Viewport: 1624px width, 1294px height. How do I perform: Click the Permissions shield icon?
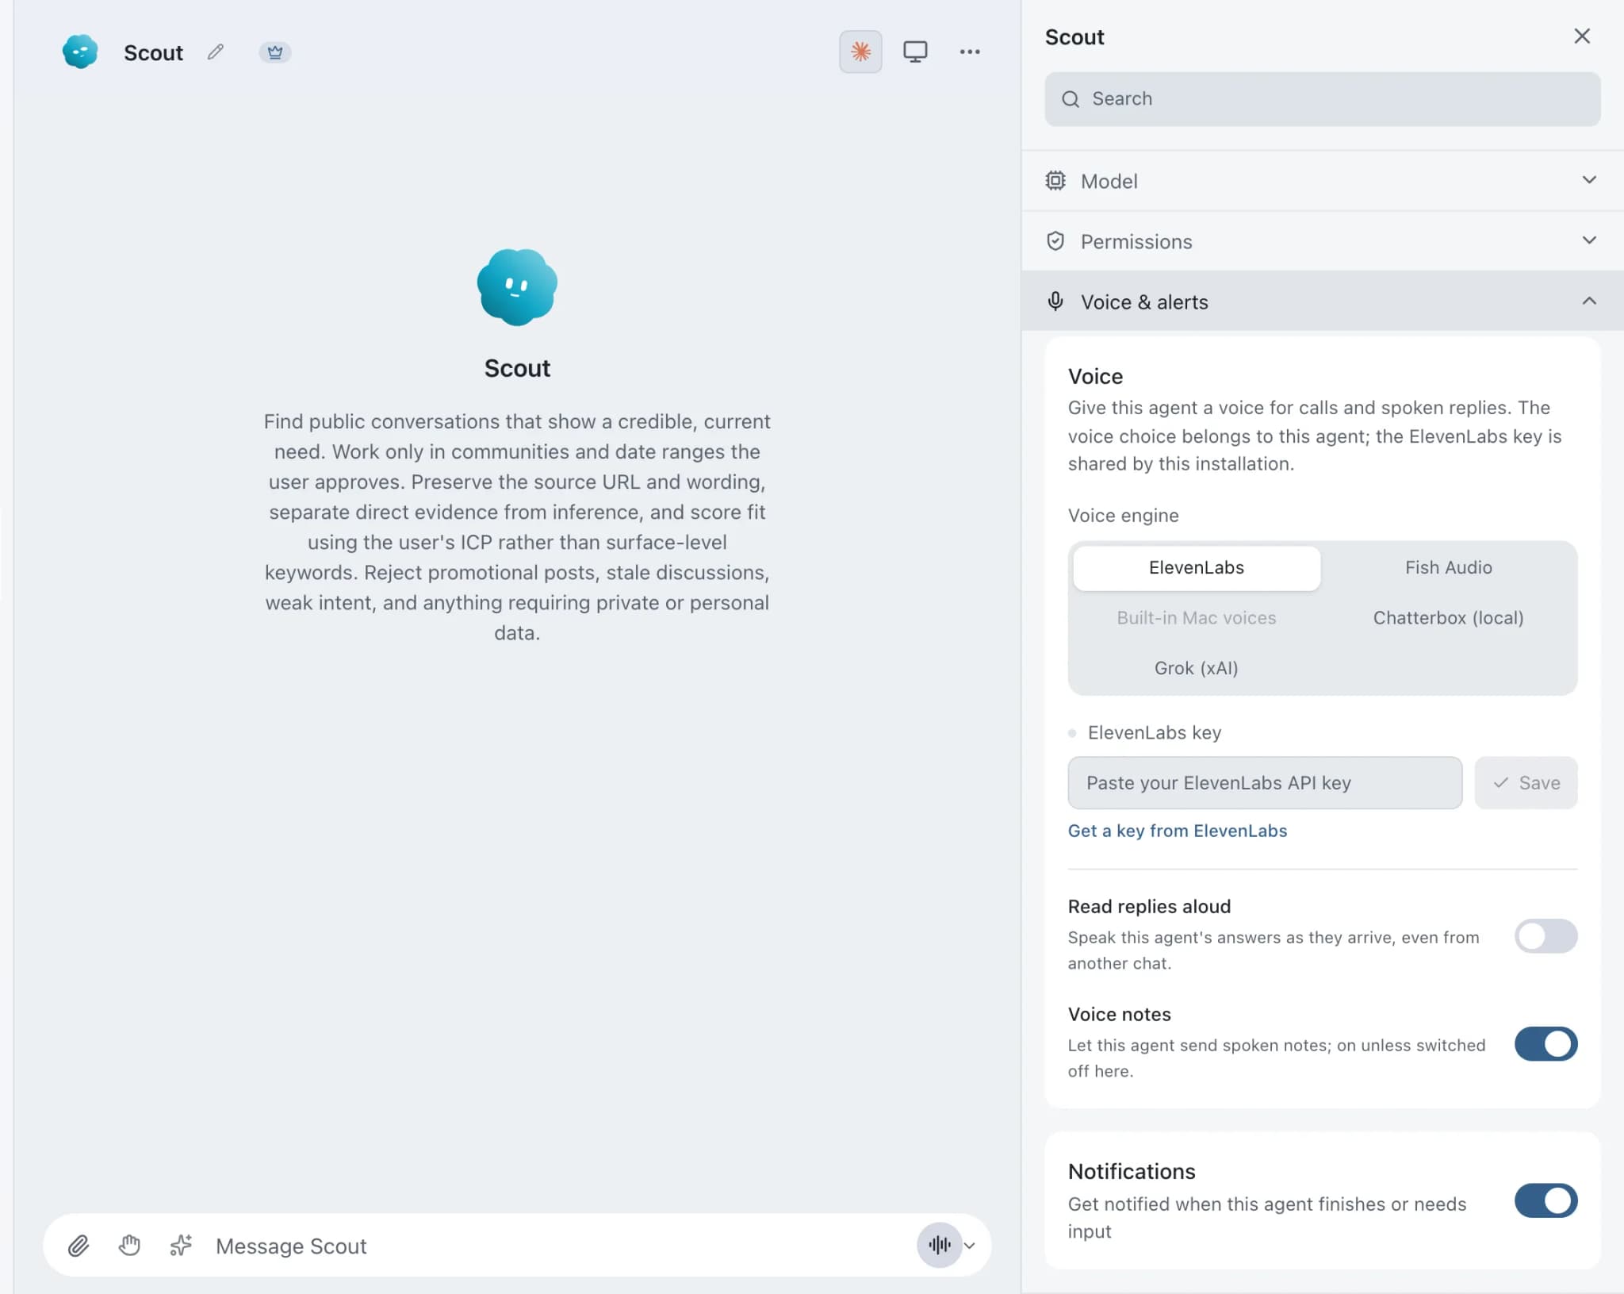tap(1055, 241)
